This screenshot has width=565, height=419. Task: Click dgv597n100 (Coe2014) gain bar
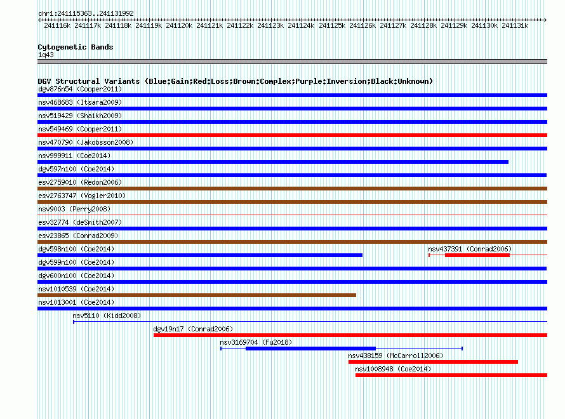coord(292,175)
